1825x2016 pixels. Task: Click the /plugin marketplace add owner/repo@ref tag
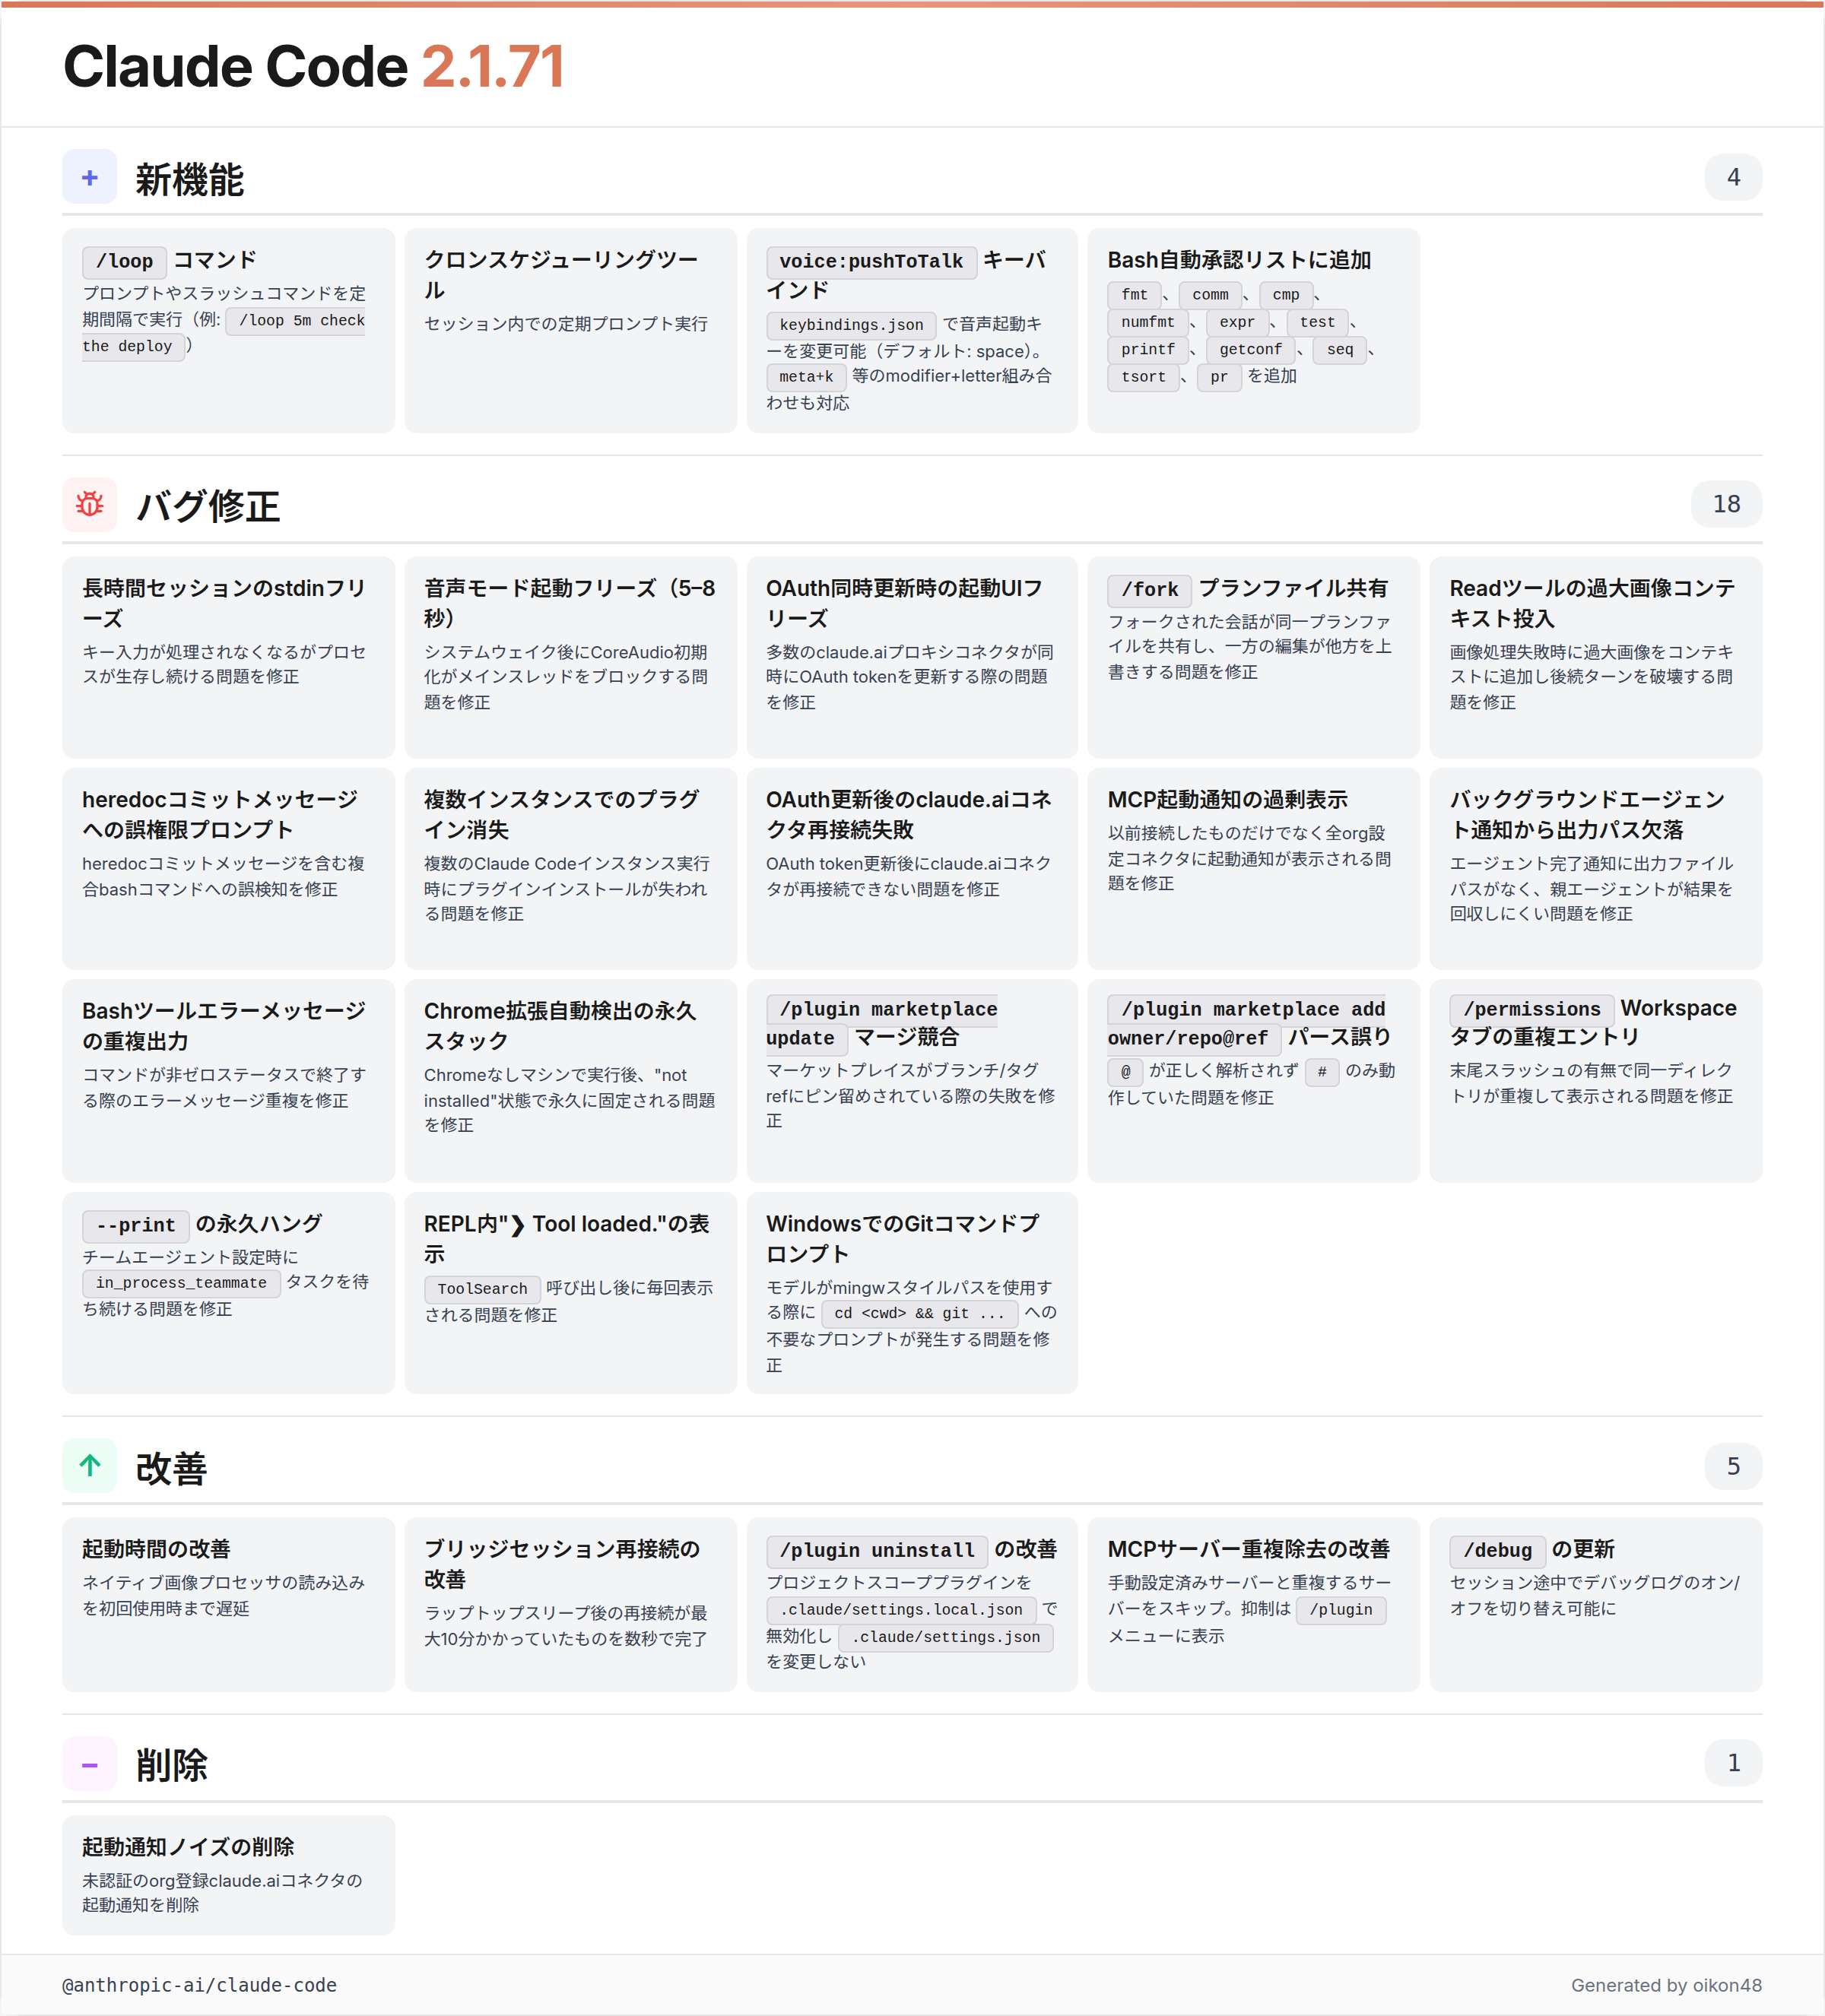pos(1246,1024)
